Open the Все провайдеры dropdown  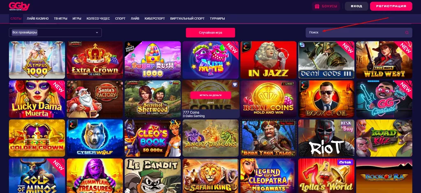pyautogui.click(x=56, y=32)
